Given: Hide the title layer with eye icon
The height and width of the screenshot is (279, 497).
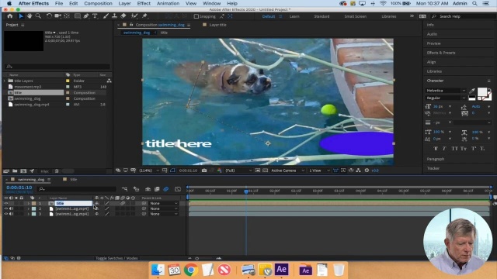Looking at the screenshot, I should point(6,203).
